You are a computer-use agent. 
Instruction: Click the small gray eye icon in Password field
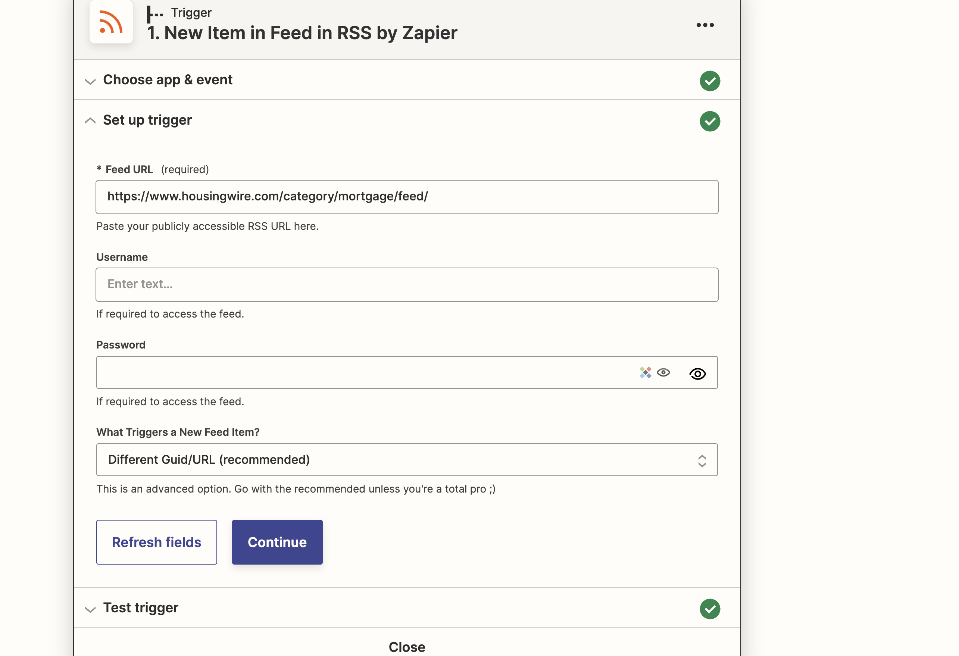pyautogui.click(x=663, y=372)
